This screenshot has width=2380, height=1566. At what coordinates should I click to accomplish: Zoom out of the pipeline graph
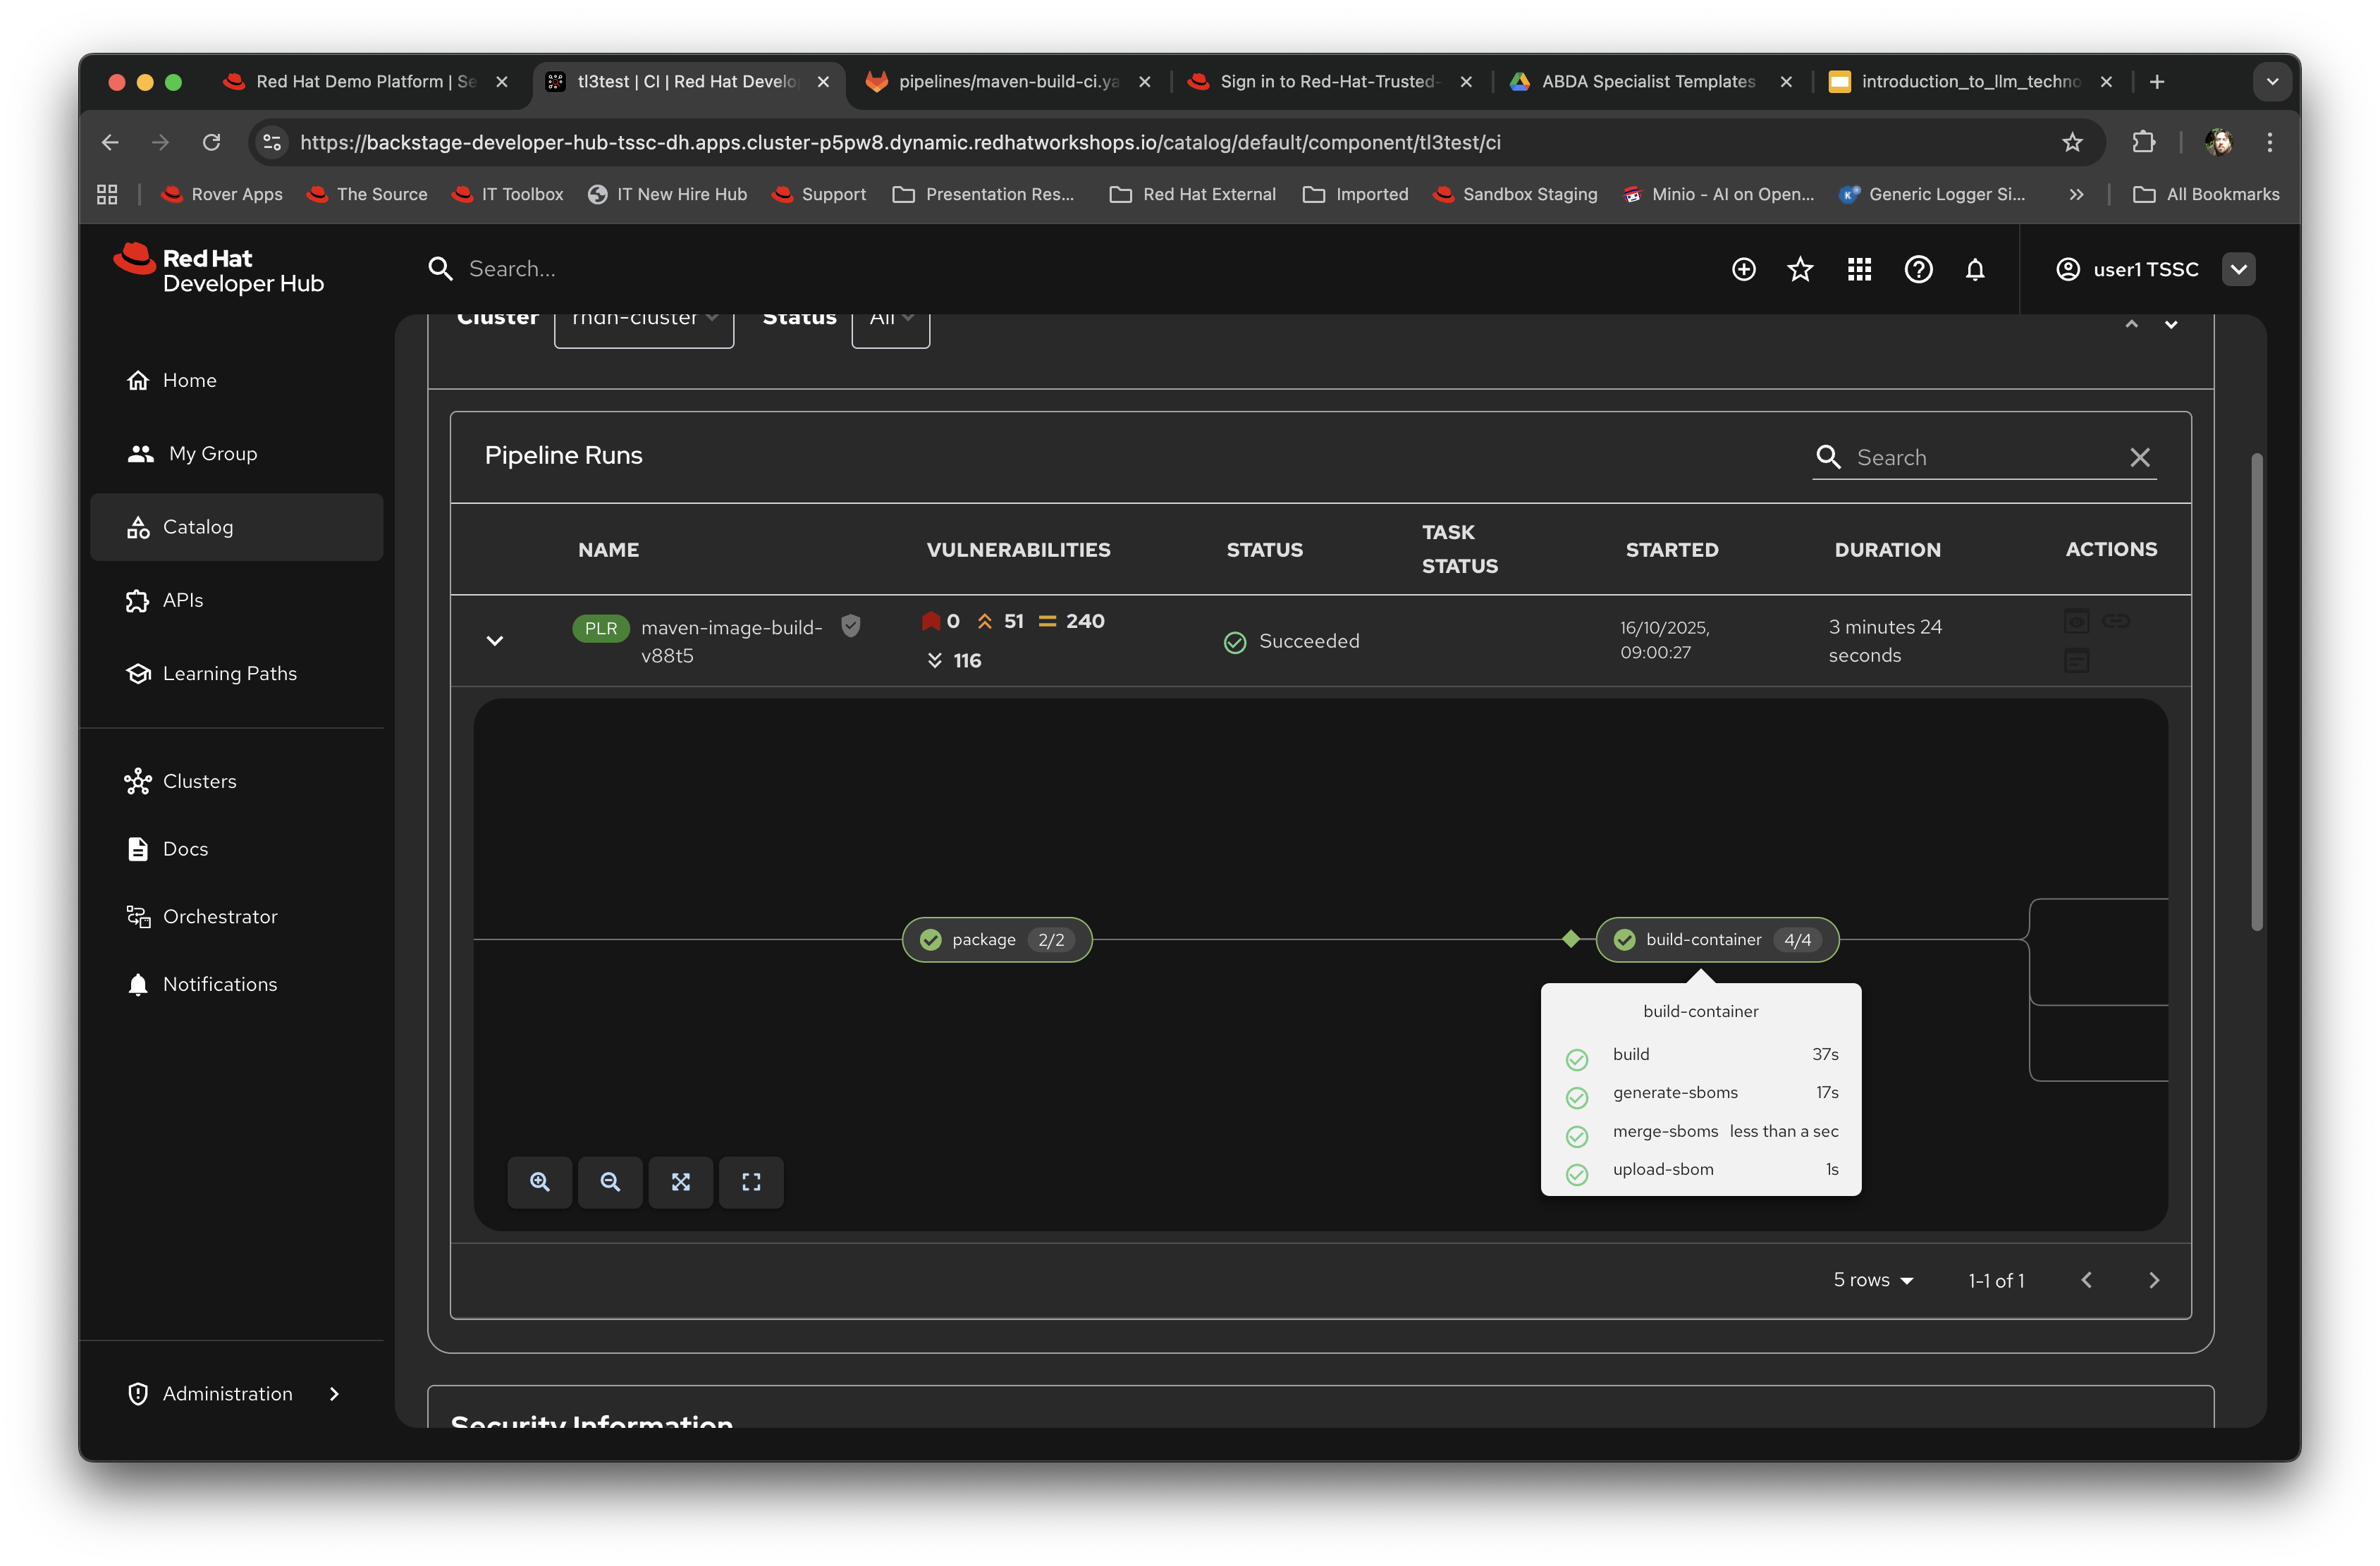[610, 1182]
